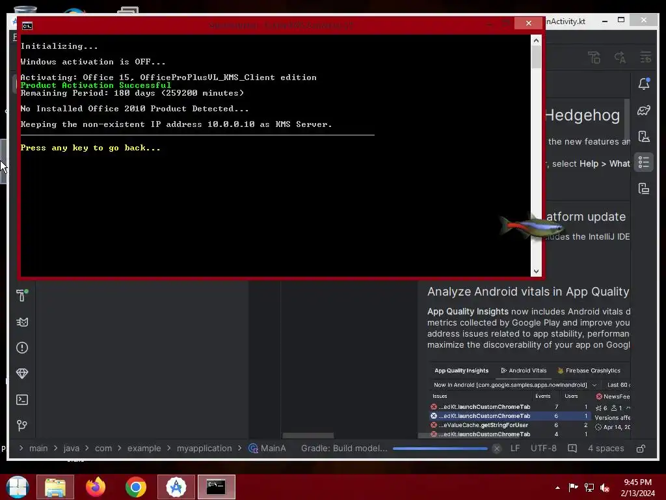Click the network icon in system tray
Image resolution: width=666 pixels, height=500 pixels.
pos(589,487)
